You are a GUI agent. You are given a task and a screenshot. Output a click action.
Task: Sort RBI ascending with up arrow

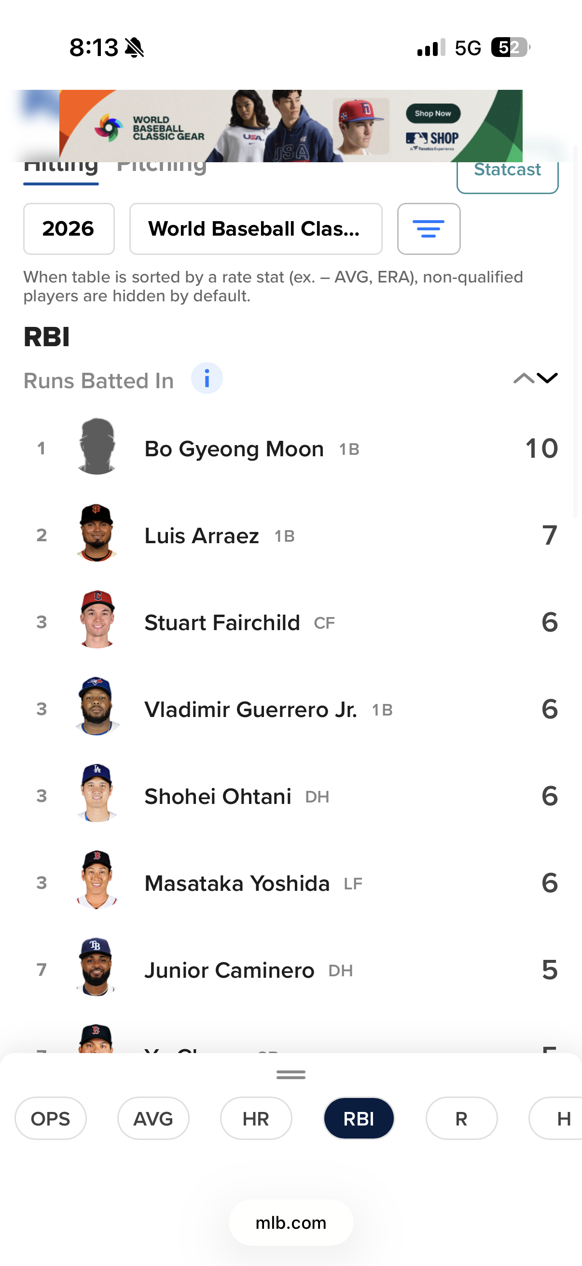pyautogui.click(x=523, y=378)
